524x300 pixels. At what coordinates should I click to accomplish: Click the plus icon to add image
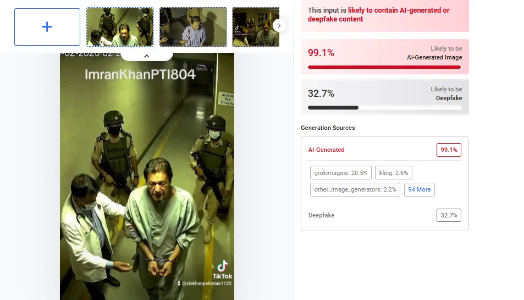point(47,27)
